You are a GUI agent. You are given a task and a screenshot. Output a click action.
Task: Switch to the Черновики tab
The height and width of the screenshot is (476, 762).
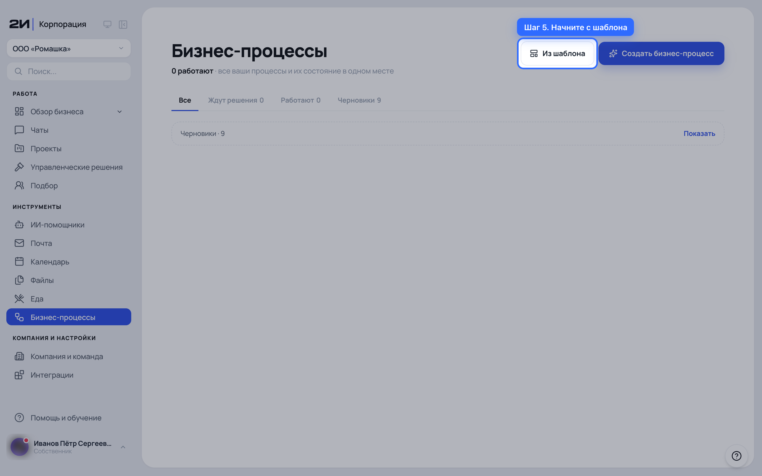(359, 100)
